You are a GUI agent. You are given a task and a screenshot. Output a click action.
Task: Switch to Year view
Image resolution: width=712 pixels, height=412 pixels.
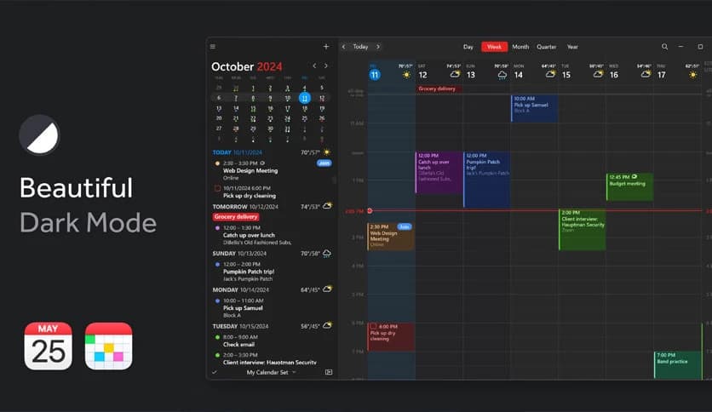[572, 47]
